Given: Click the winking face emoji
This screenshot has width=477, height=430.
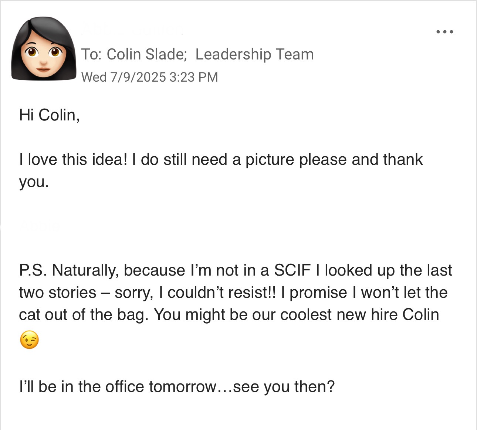Looking at the screenshot, I should 29,340.
